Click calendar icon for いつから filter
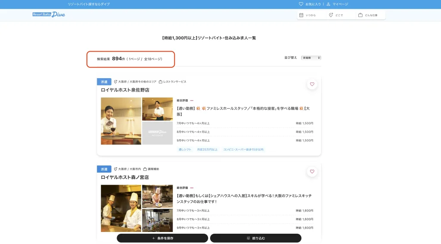Viewport: 441px width, 244px height. click(301, 15)
